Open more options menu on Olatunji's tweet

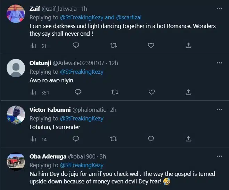[219, 63]
